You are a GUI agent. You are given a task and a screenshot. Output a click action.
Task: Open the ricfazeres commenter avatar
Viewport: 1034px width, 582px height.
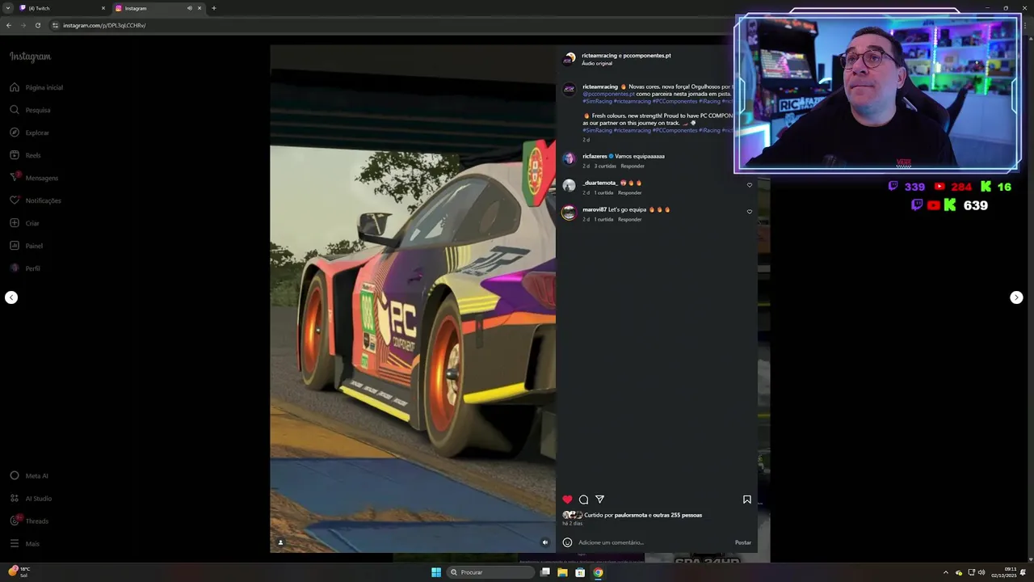pos(569,159)
